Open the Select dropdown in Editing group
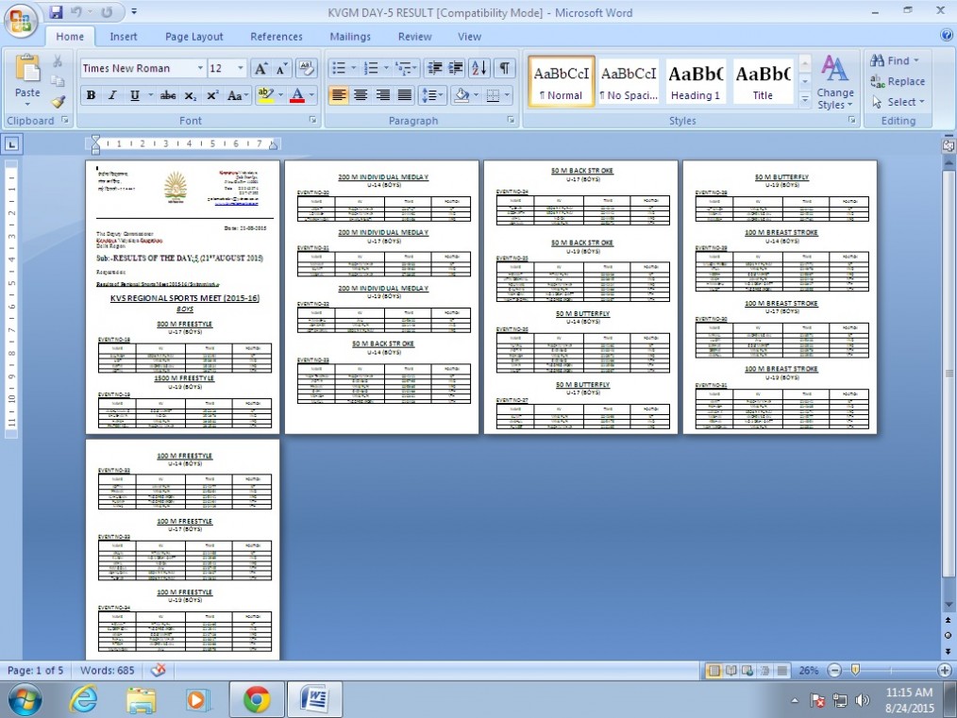957x718 pixels. click(x=898, y=102)
